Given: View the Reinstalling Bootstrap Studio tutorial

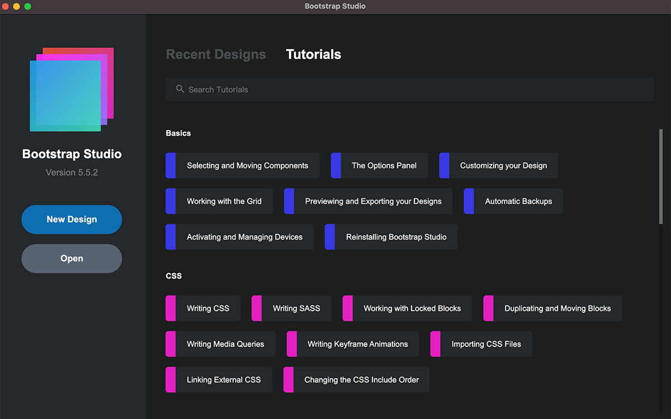Looking at the screenshot, I should pos(391,237).
